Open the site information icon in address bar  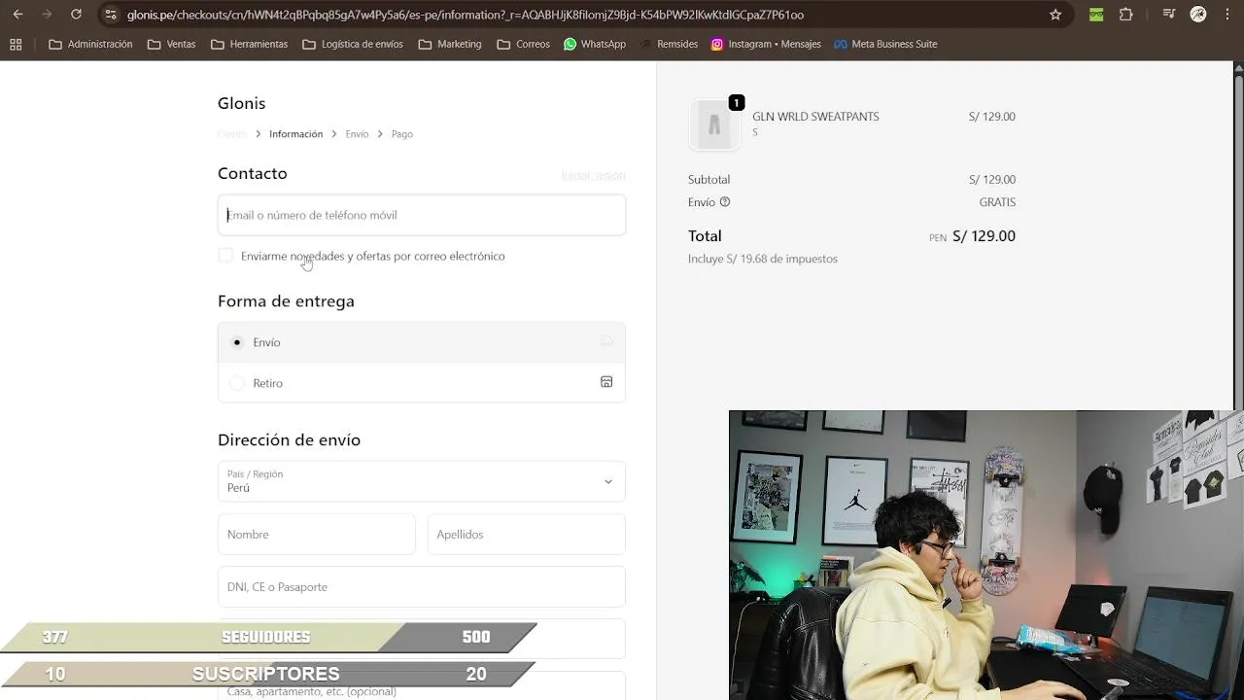coord(110,15)
